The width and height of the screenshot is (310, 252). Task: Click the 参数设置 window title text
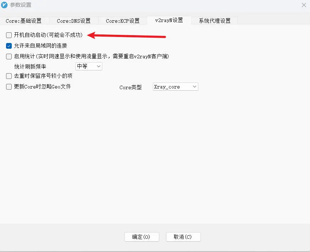[x=21, y=5]
